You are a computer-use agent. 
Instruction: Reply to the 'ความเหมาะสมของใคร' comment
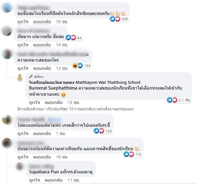pyautogui.click(x=42, y=68)
